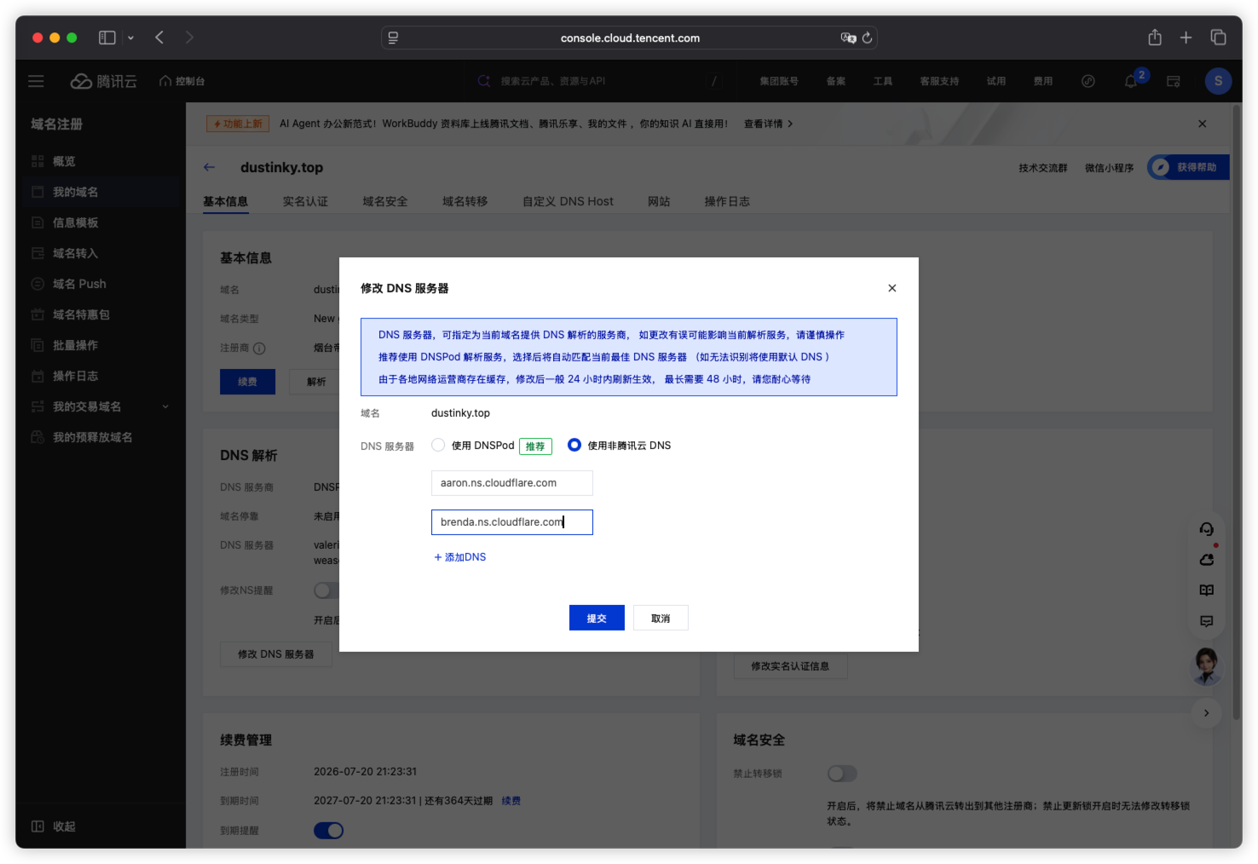The width and height of the screenshot is (1258, 864).
Task: Click 修改 DNS 服务器 button behind dialog
Action: [276, 654]
